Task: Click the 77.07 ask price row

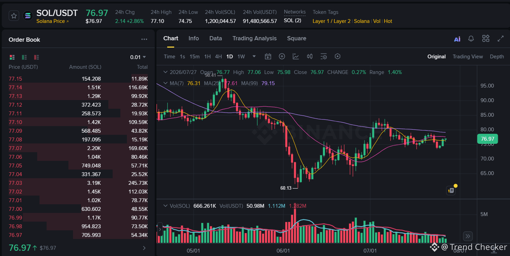Action: coord(78,148)
